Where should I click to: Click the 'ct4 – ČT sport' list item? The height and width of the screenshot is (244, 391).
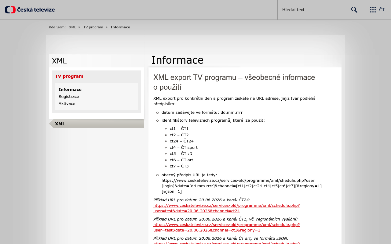184,147
